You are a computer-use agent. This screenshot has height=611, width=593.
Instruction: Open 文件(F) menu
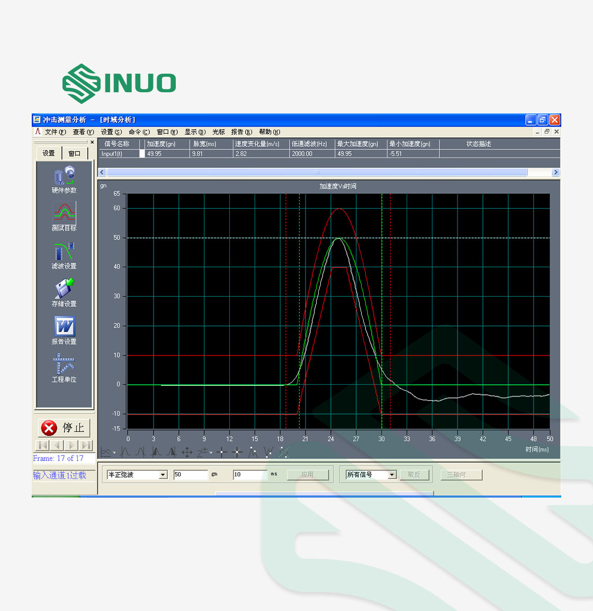pos(55,132)
